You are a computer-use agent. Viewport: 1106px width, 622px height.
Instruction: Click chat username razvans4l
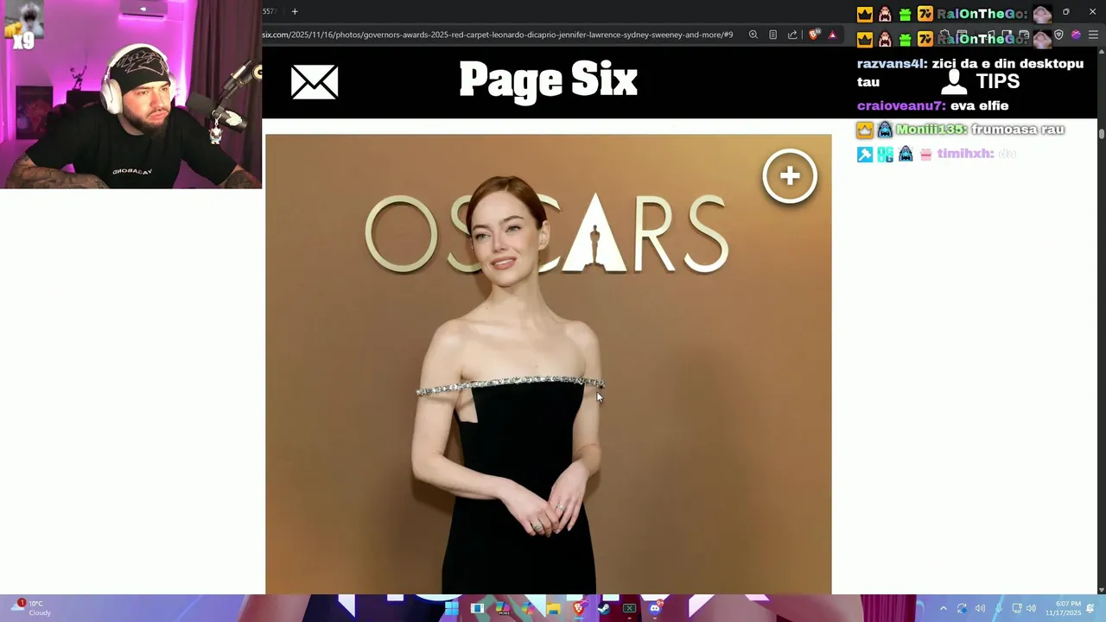coord(892,64)
